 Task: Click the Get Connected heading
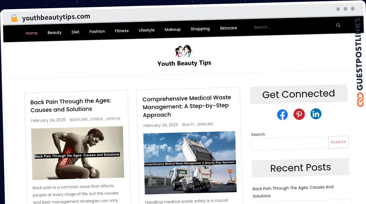tap(299, 94)
